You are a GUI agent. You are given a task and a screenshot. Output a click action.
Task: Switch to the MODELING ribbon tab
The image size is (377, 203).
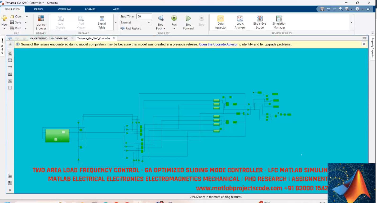click(64, 9)
